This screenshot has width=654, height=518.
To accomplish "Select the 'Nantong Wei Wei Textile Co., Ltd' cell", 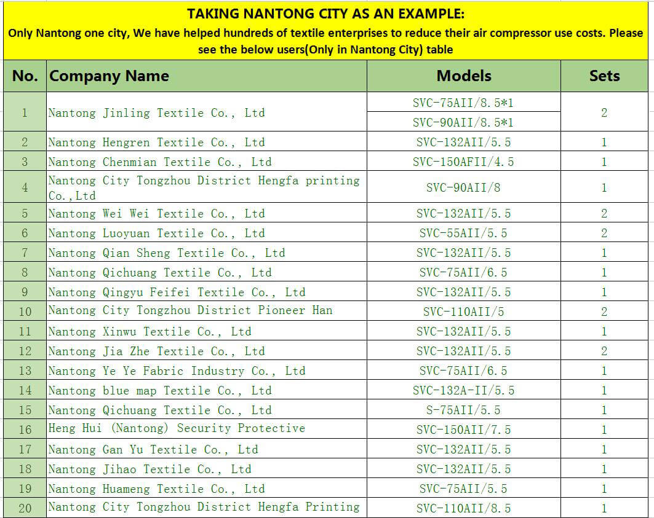I will [207, 213].
